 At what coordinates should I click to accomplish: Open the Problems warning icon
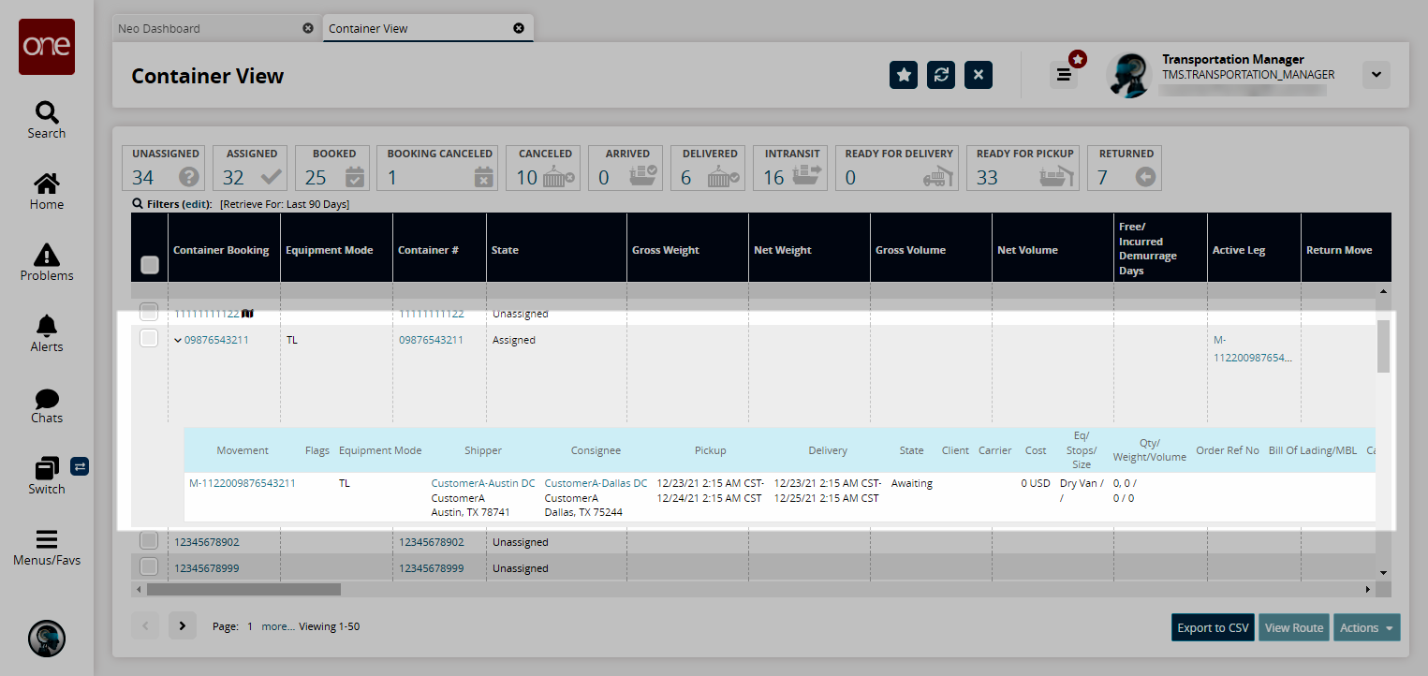point(46,255)
